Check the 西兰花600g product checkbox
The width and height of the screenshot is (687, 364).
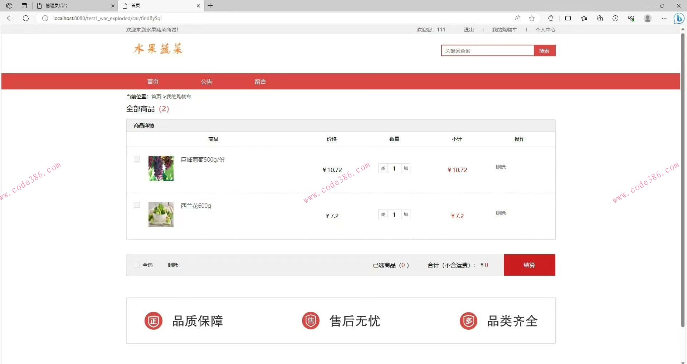136,205
